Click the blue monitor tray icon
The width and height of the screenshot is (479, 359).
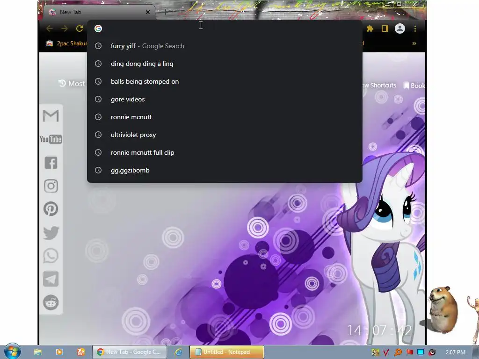click(x=421, y=352)
